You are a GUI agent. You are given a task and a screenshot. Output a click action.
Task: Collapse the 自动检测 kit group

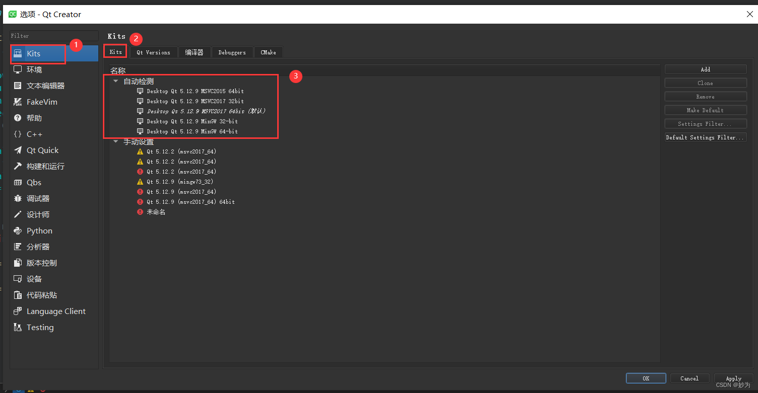coord(116,81)
